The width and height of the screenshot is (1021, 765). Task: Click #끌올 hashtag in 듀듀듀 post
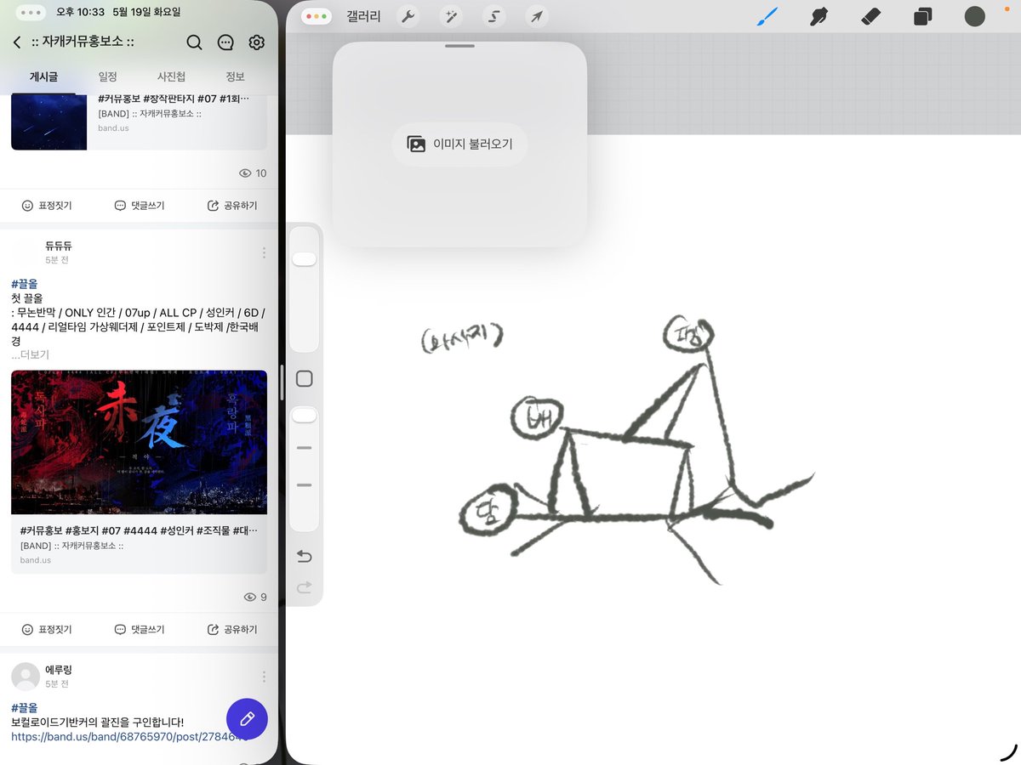(24, 283)
